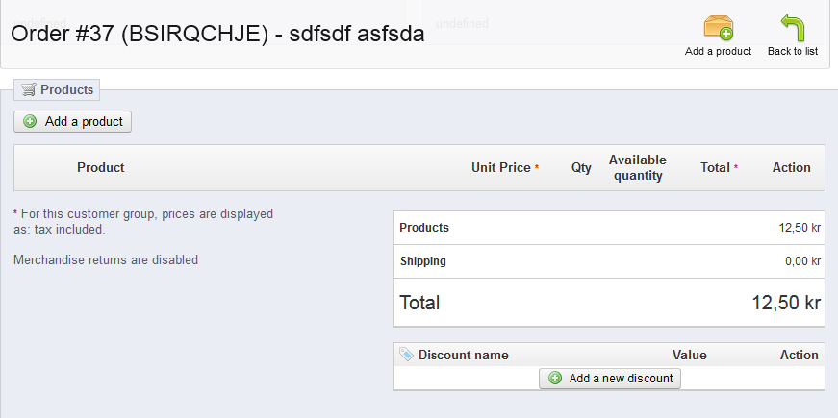This screenshot has width=838, height=418.
Task: Click the Action header in discount table
Action: pos(799,355)
